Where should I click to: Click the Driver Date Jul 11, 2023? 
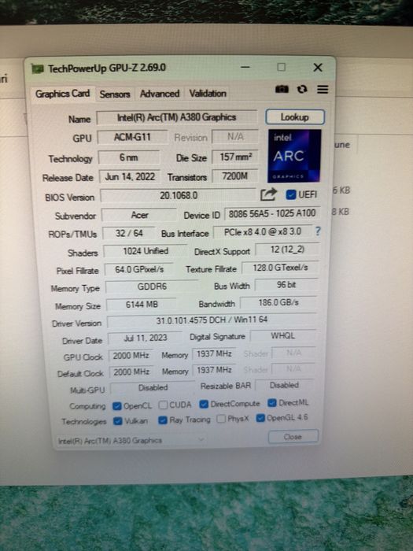pos(145,338)
